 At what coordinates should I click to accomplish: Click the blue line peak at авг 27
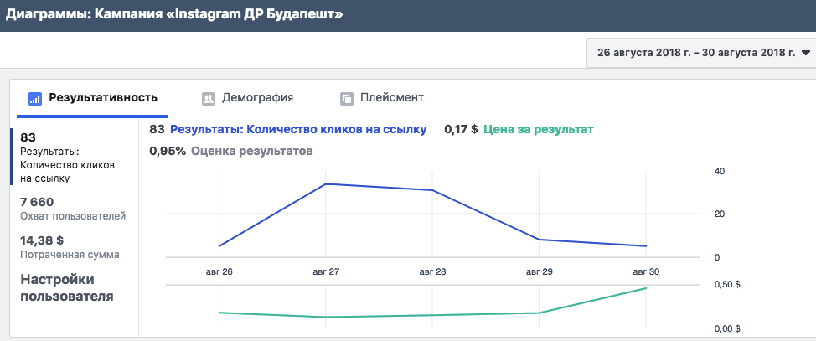click(x=326, y=183)
